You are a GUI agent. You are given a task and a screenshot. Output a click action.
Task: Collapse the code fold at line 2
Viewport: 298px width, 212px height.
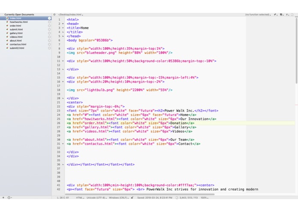point(63,24)
